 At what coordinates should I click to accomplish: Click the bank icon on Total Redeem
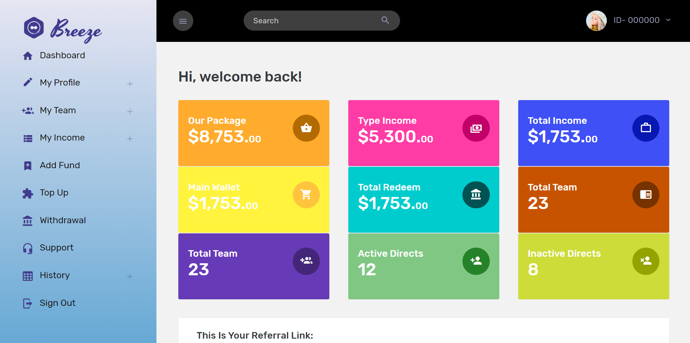click(476, 195)
